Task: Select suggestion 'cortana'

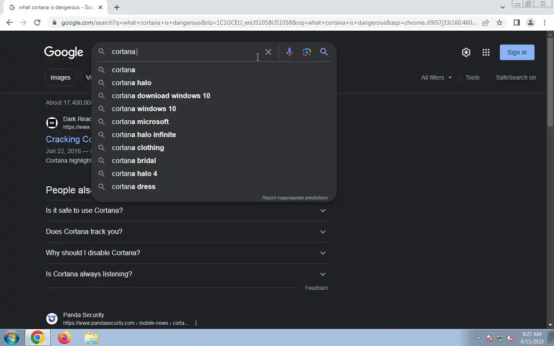Action: coord(214,70)
